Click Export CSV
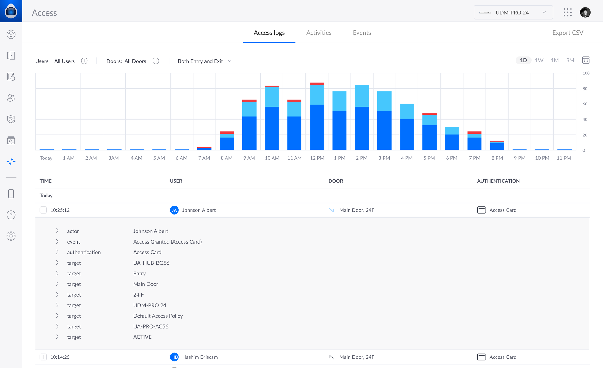This screenshot has height=368, width=603. pyautogui.click(x=567, y=33)
